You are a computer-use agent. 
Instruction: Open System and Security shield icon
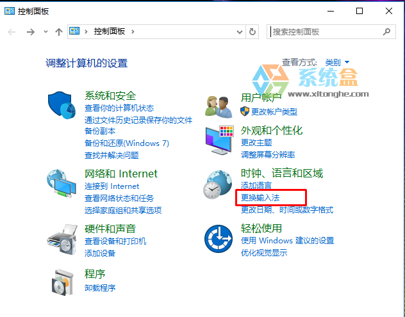pos(62,105)
